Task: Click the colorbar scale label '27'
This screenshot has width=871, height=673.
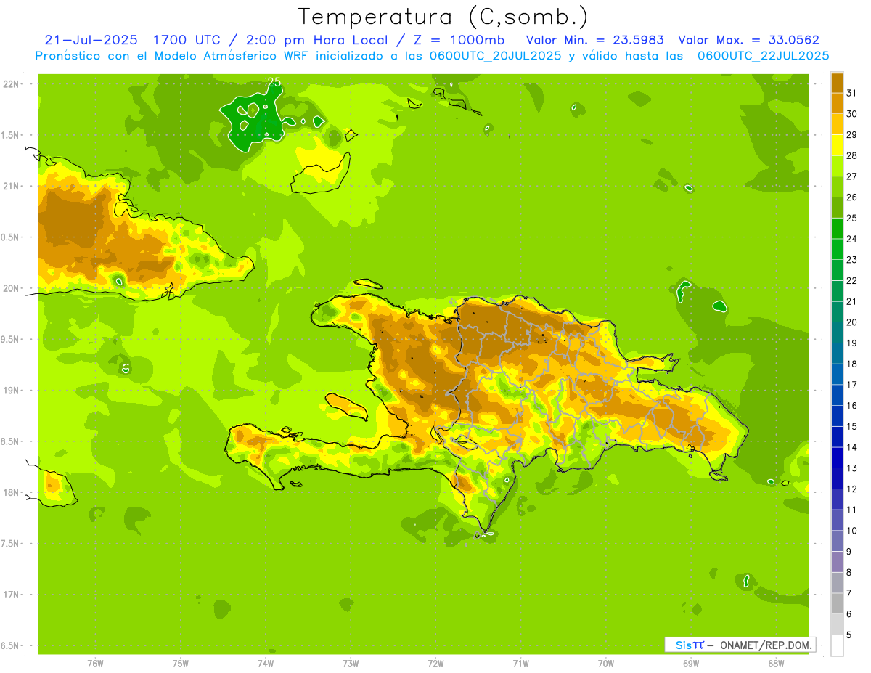Action: coord(851,176)
